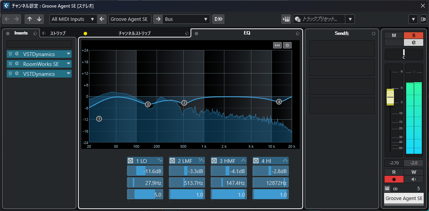Change band 1 LO filter type
This screenshot has width=429, height=211.
coord(159,160)
